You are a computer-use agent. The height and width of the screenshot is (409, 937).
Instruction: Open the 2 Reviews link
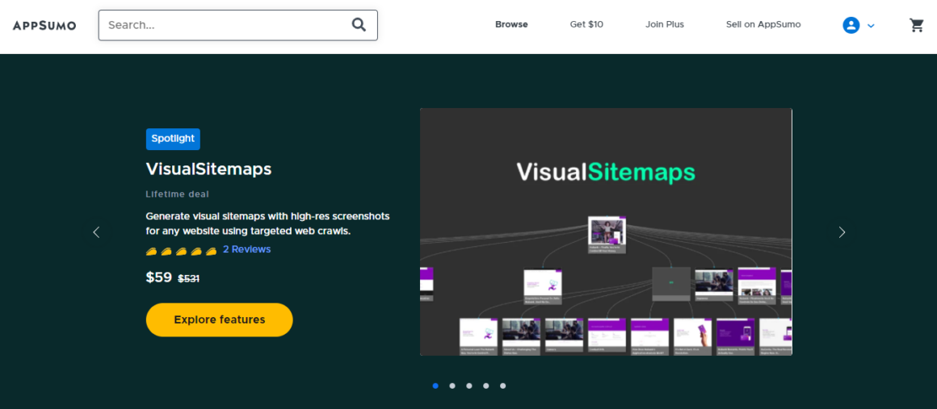tap(246, 249)
